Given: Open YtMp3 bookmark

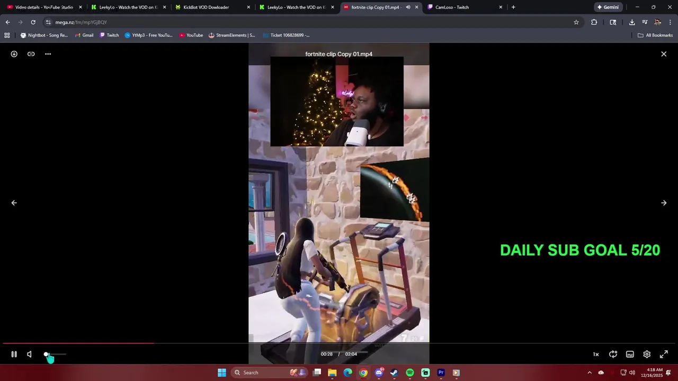Looking at the screenshot, I should click(149, 35).
